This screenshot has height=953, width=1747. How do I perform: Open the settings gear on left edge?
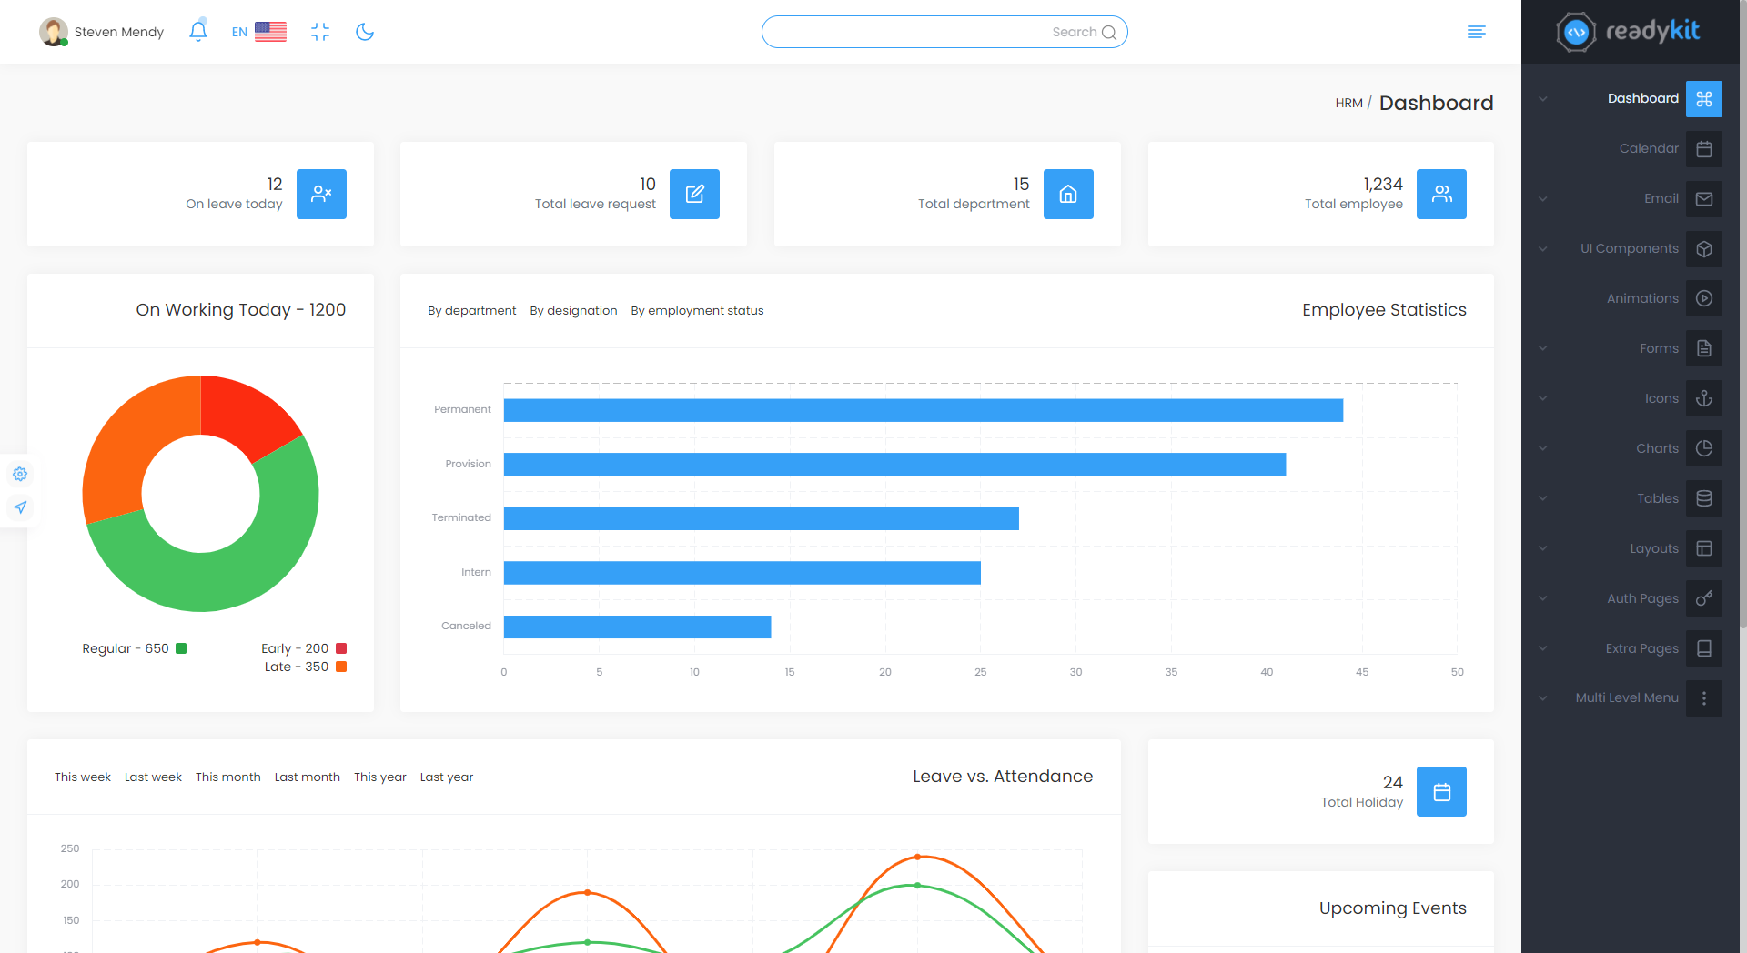pos(20,474)
